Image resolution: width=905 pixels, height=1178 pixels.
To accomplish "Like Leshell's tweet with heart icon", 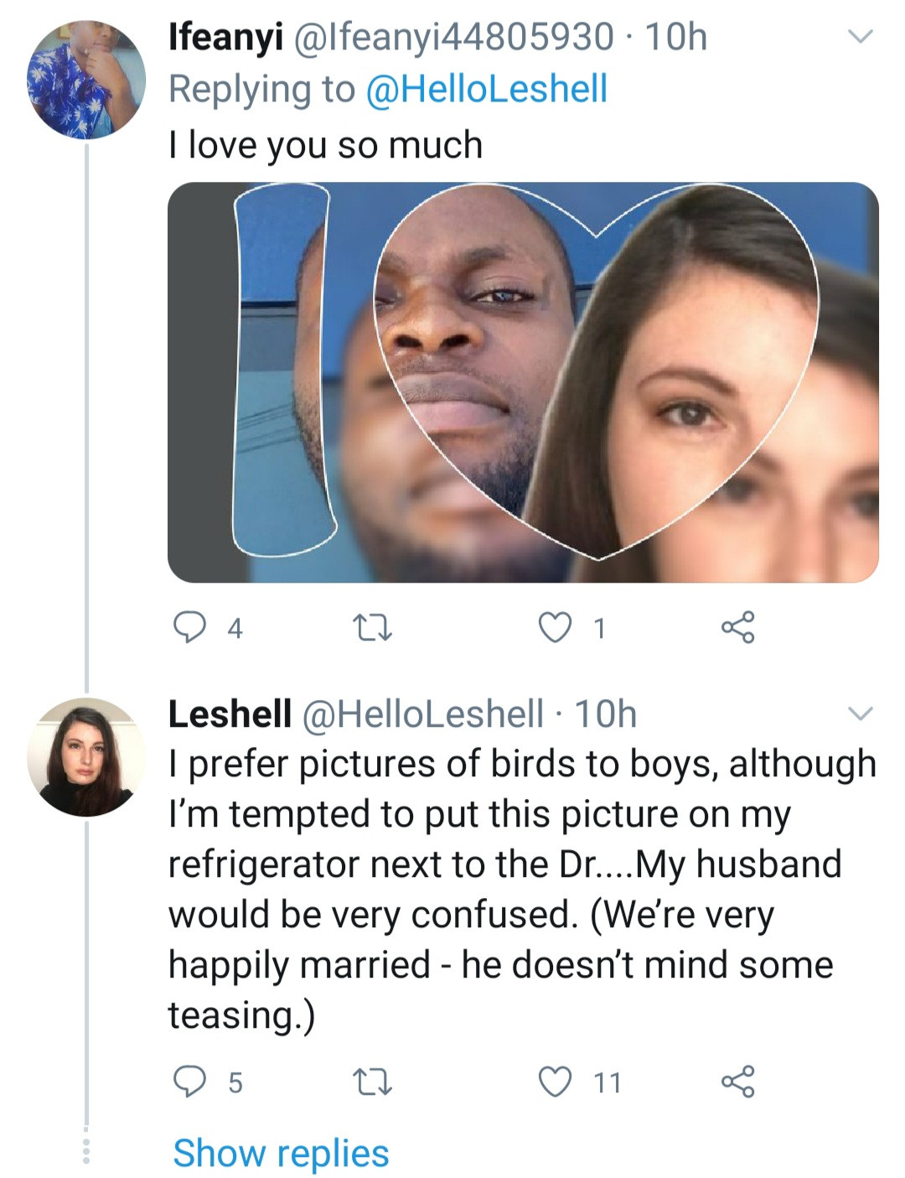I will point(554,1082).
